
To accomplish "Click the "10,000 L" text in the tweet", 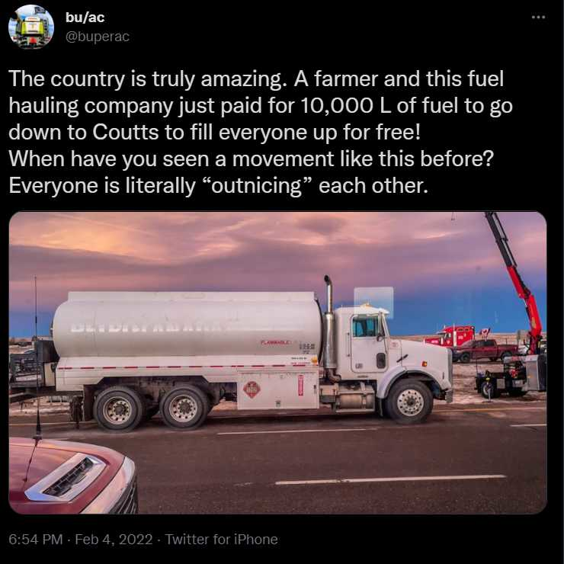I will [x=345, y=106].
